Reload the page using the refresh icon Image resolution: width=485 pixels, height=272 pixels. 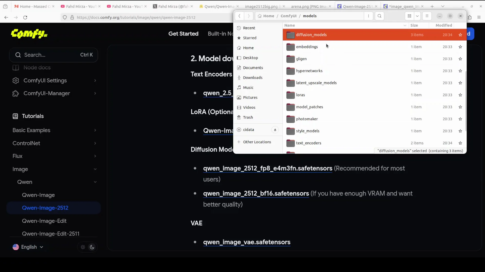[x=25, y=17]
